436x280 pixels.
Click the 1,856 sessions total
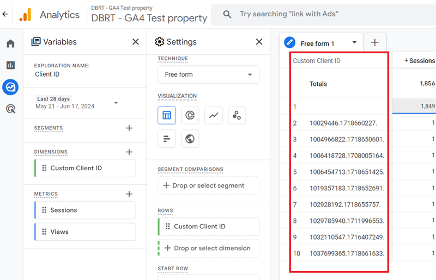[427, 83]
